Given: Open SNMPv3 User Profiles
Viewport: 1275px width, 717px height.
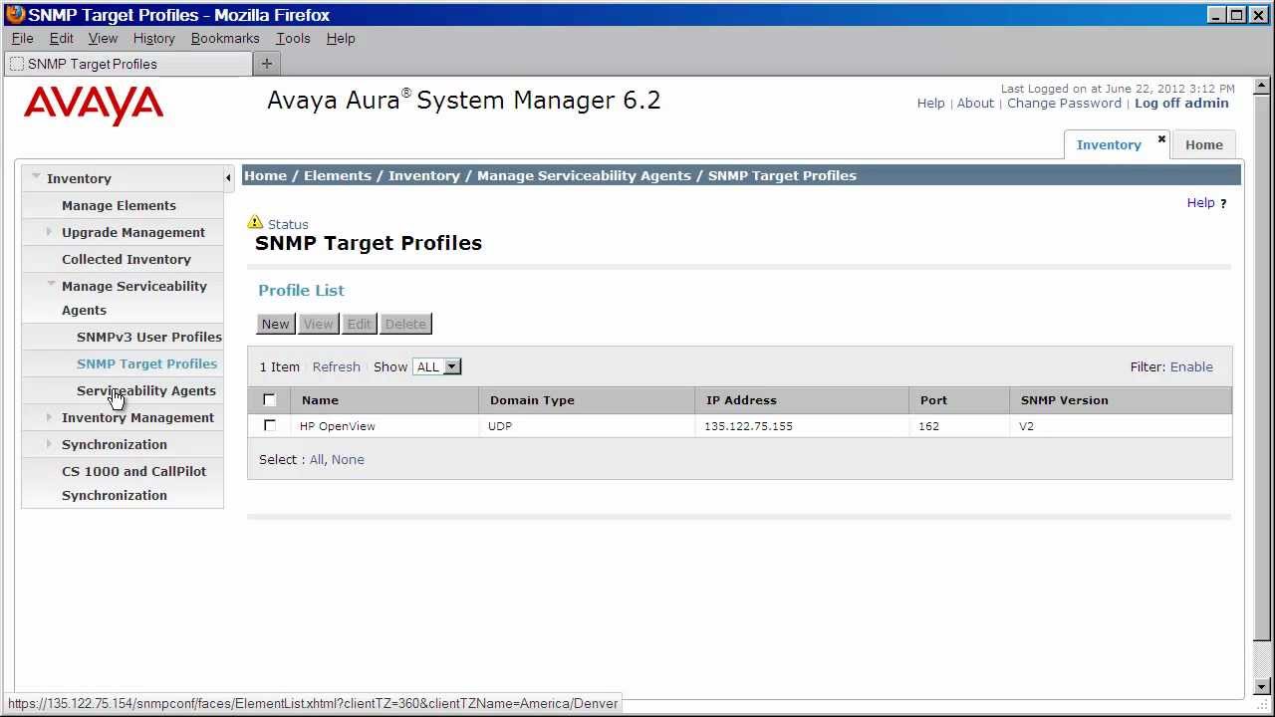Looking at the screenshot, I should pyautogui.click(x=149, y=337).
